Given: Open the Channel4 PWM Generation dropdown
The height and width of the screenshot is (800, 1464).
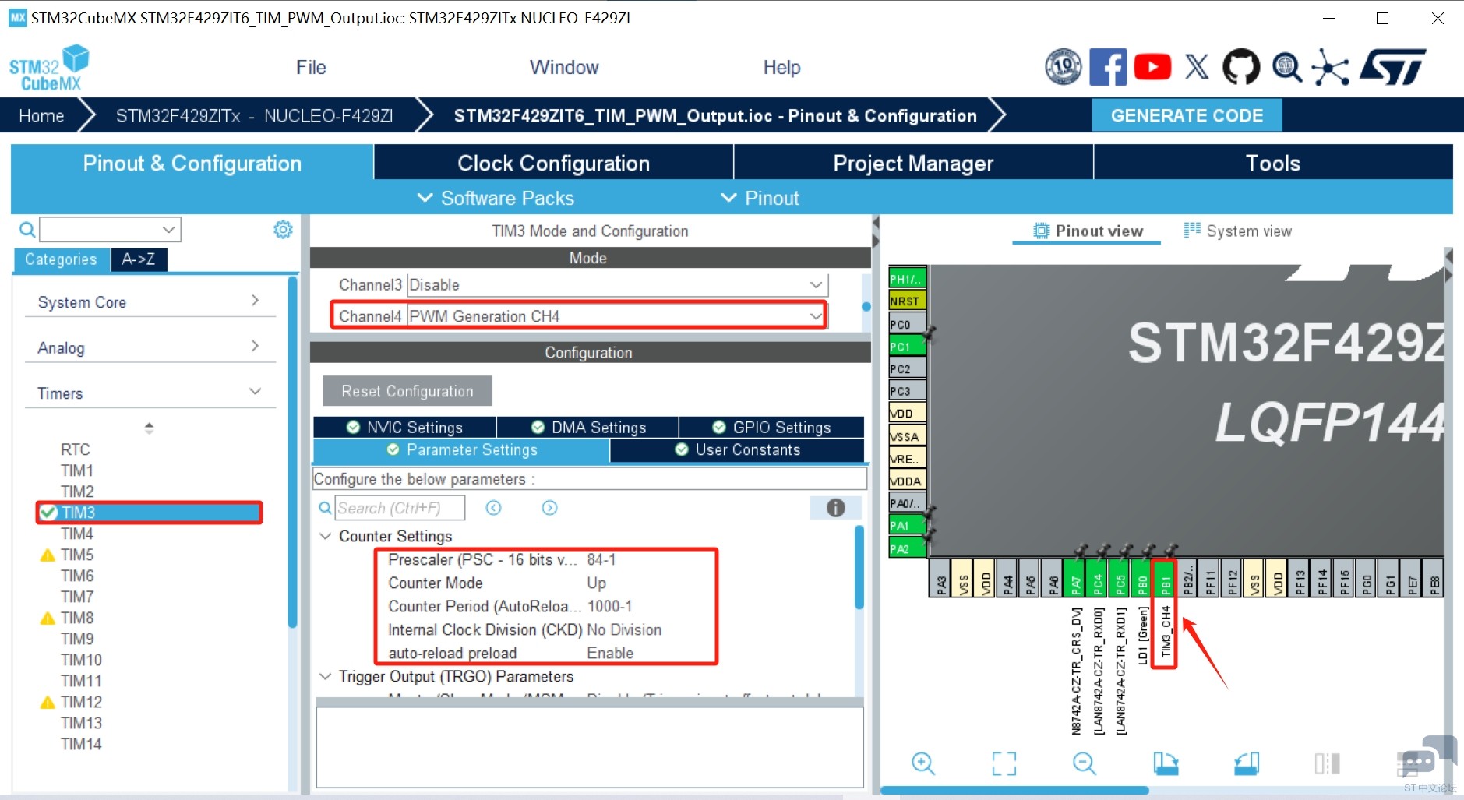Looking at the screenshot, I should point(617,316).
